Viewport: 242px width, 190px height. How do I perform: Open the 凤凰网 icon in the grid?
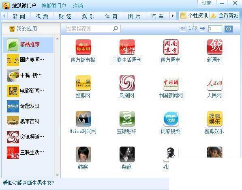click(x=127, y=83)
